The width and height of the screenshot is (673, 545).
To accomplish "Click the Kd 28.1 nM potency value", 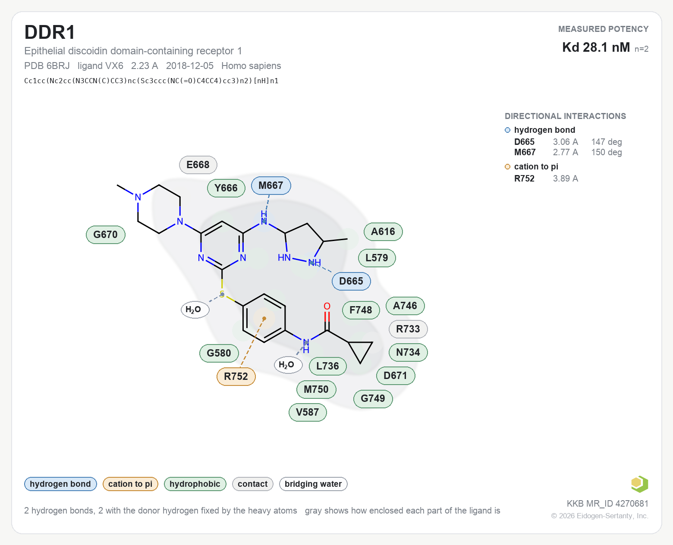I will 596,47.
